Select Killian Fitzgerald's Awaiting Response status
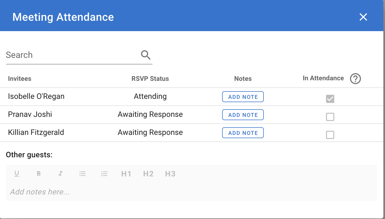The height and width of the screenshot is (219, 385). (x=150, y=132)
